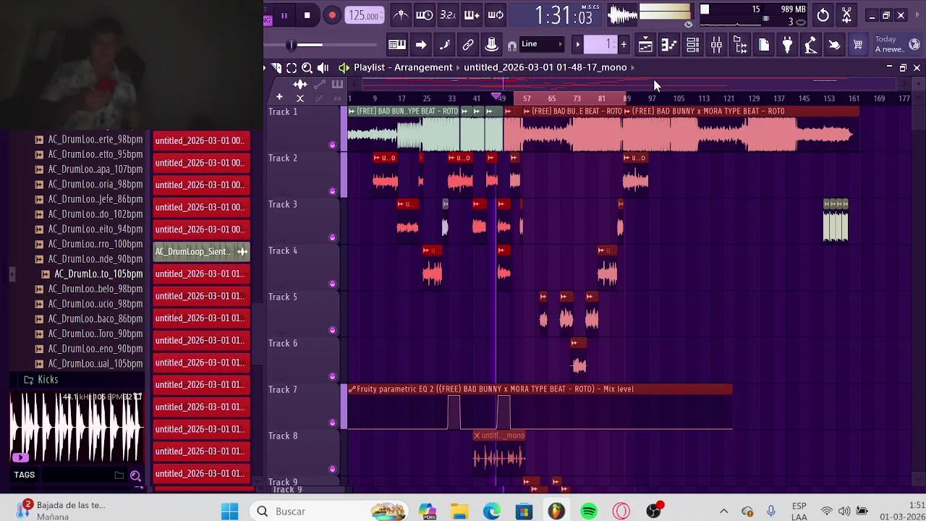Click the globe online content icon
The height and width of the screenshot is (521, 926).
tap(914, 45)
